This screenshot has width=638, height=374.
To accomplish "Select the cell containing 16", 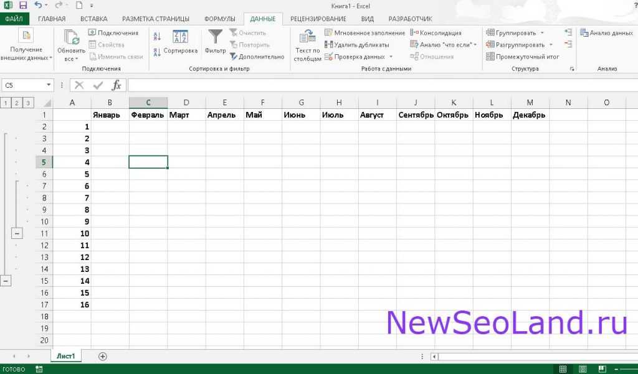I will [72, 304].
